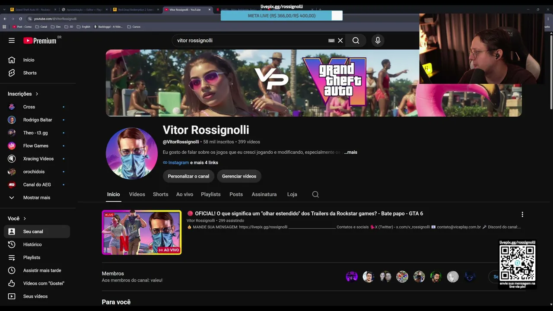Open the Canal bookmarks folder
Viewport: 553px width, 311px height.
click(41, 27)
